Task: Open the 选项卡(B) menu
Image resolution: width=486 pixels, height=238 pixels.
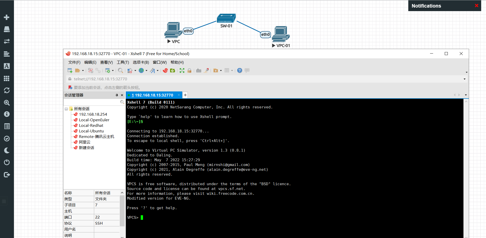Action: tap(141, 62)
